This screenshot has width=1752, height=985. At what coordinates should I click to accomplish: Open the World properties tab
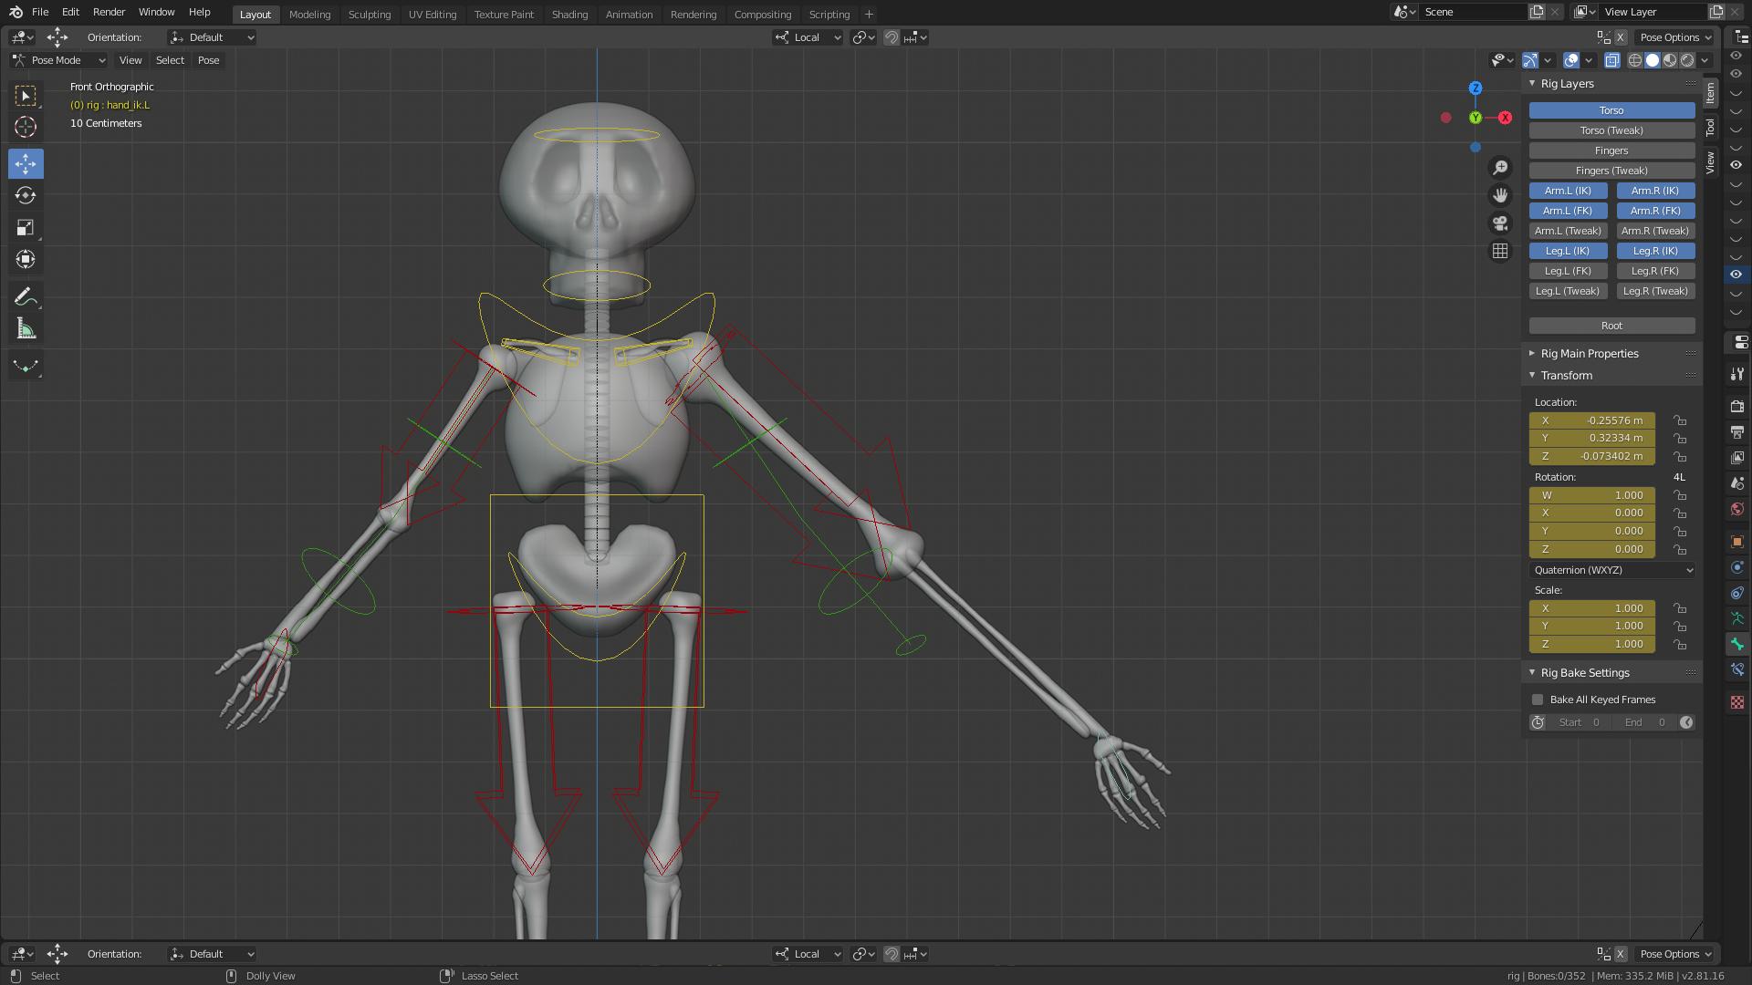tap(1737, 509)
